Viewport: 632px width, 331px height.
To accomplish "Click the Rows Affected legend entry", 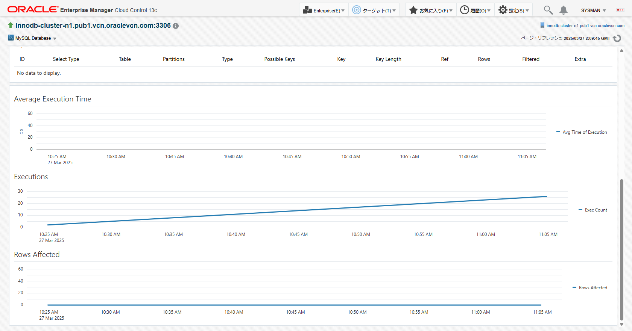I will pyautogui.click(x=590, y=288).
